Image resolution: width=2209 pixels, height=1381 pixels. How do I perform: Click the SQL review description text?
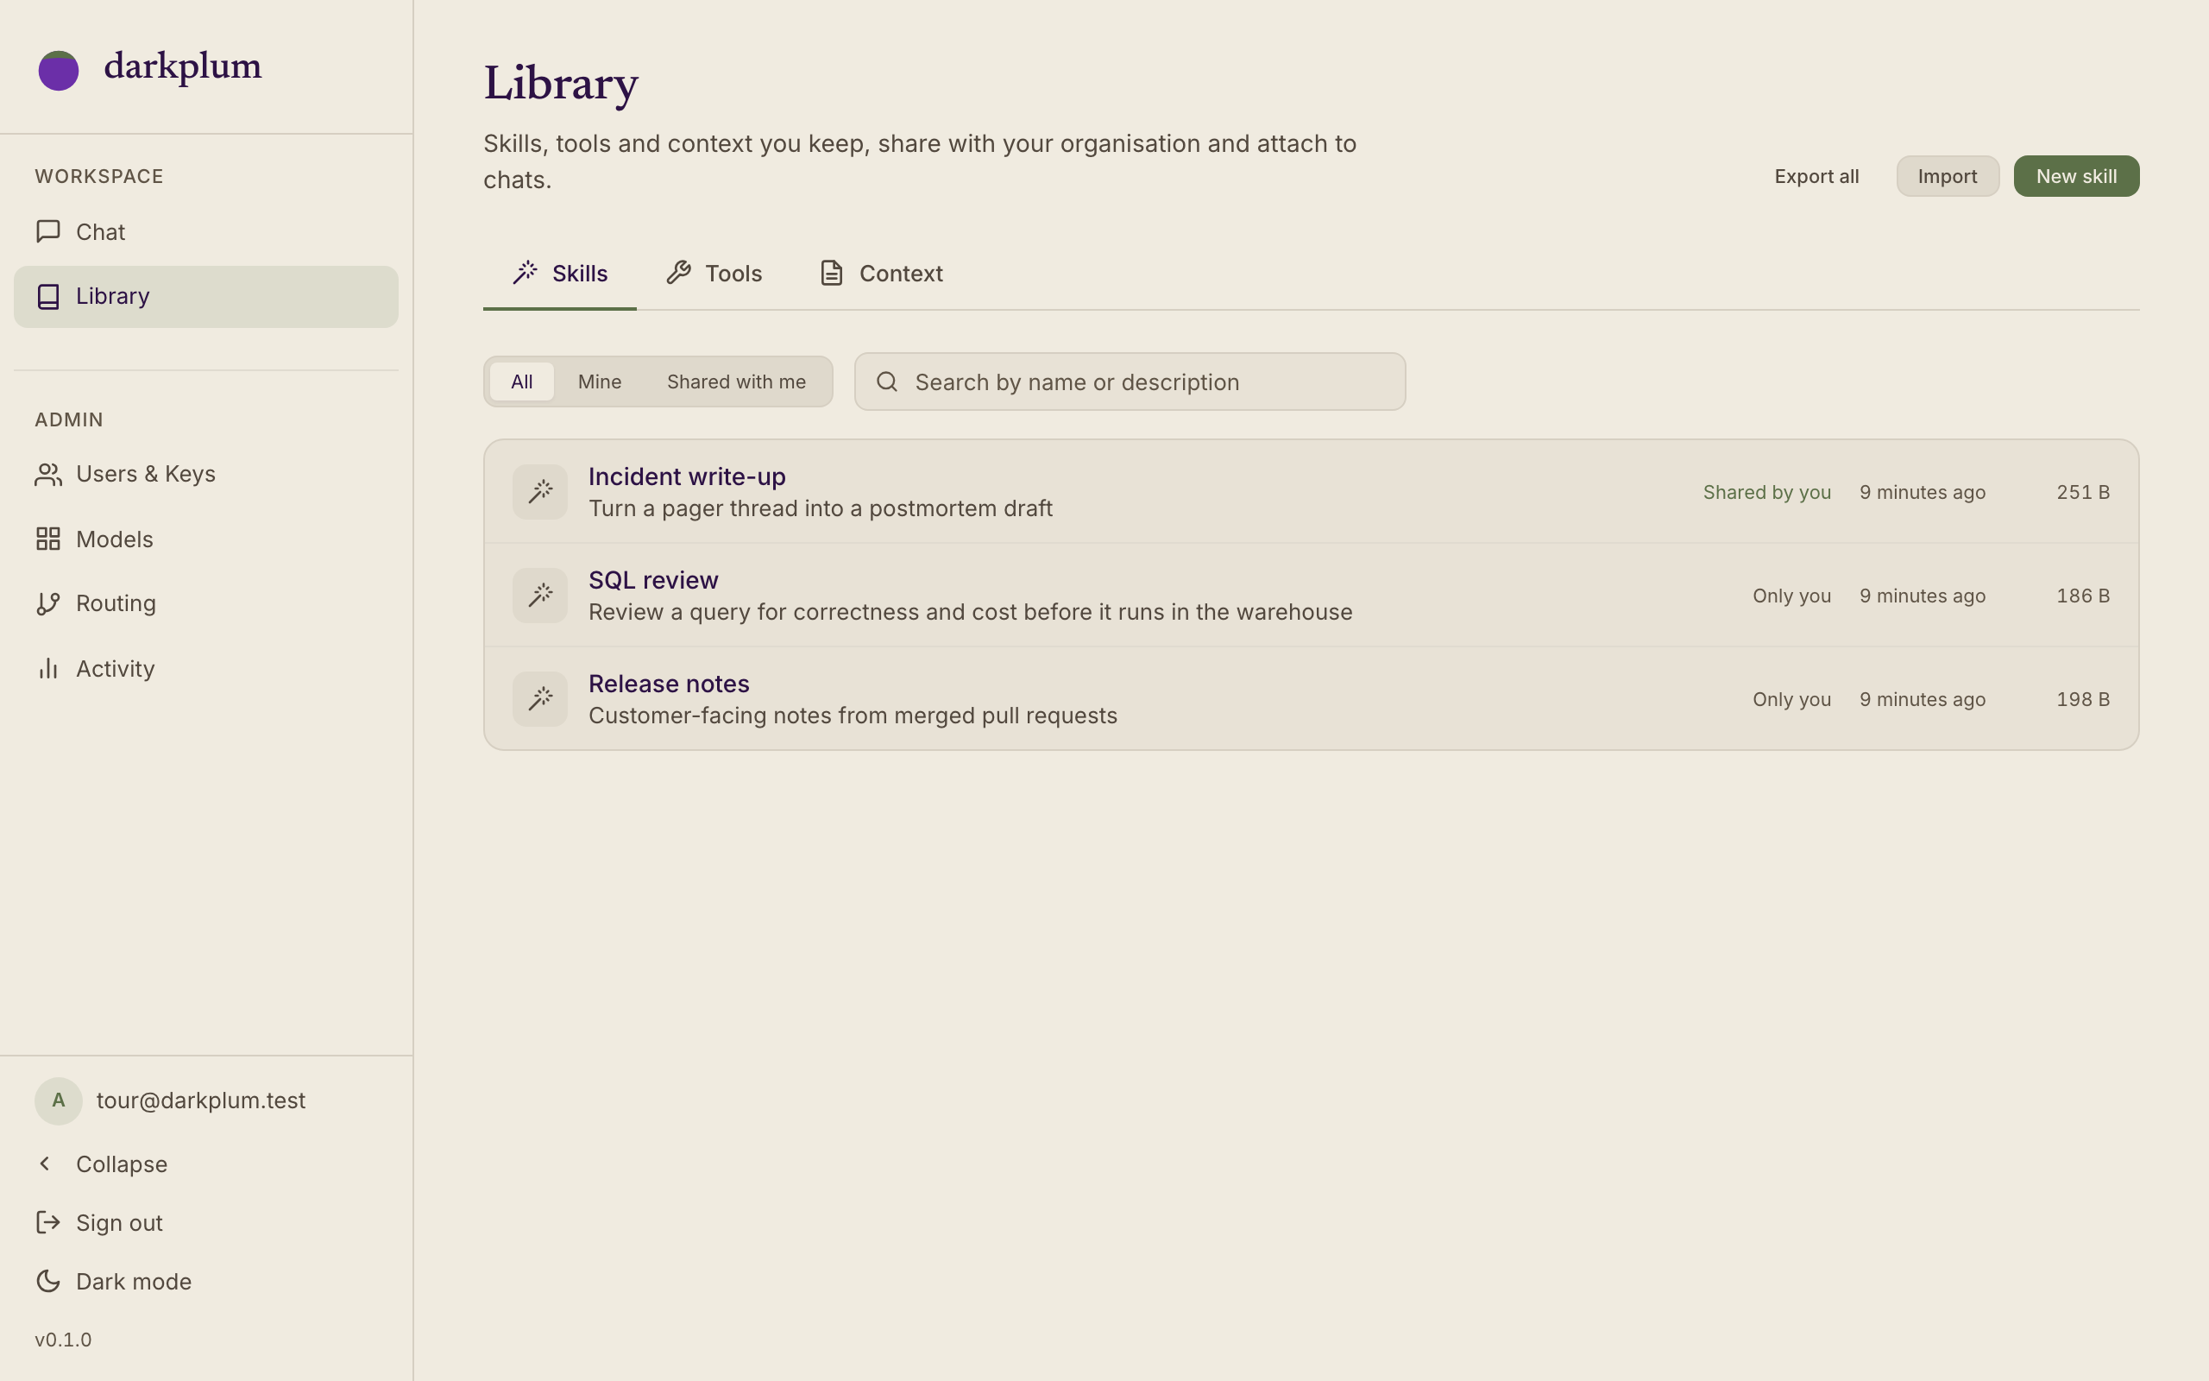970,612
